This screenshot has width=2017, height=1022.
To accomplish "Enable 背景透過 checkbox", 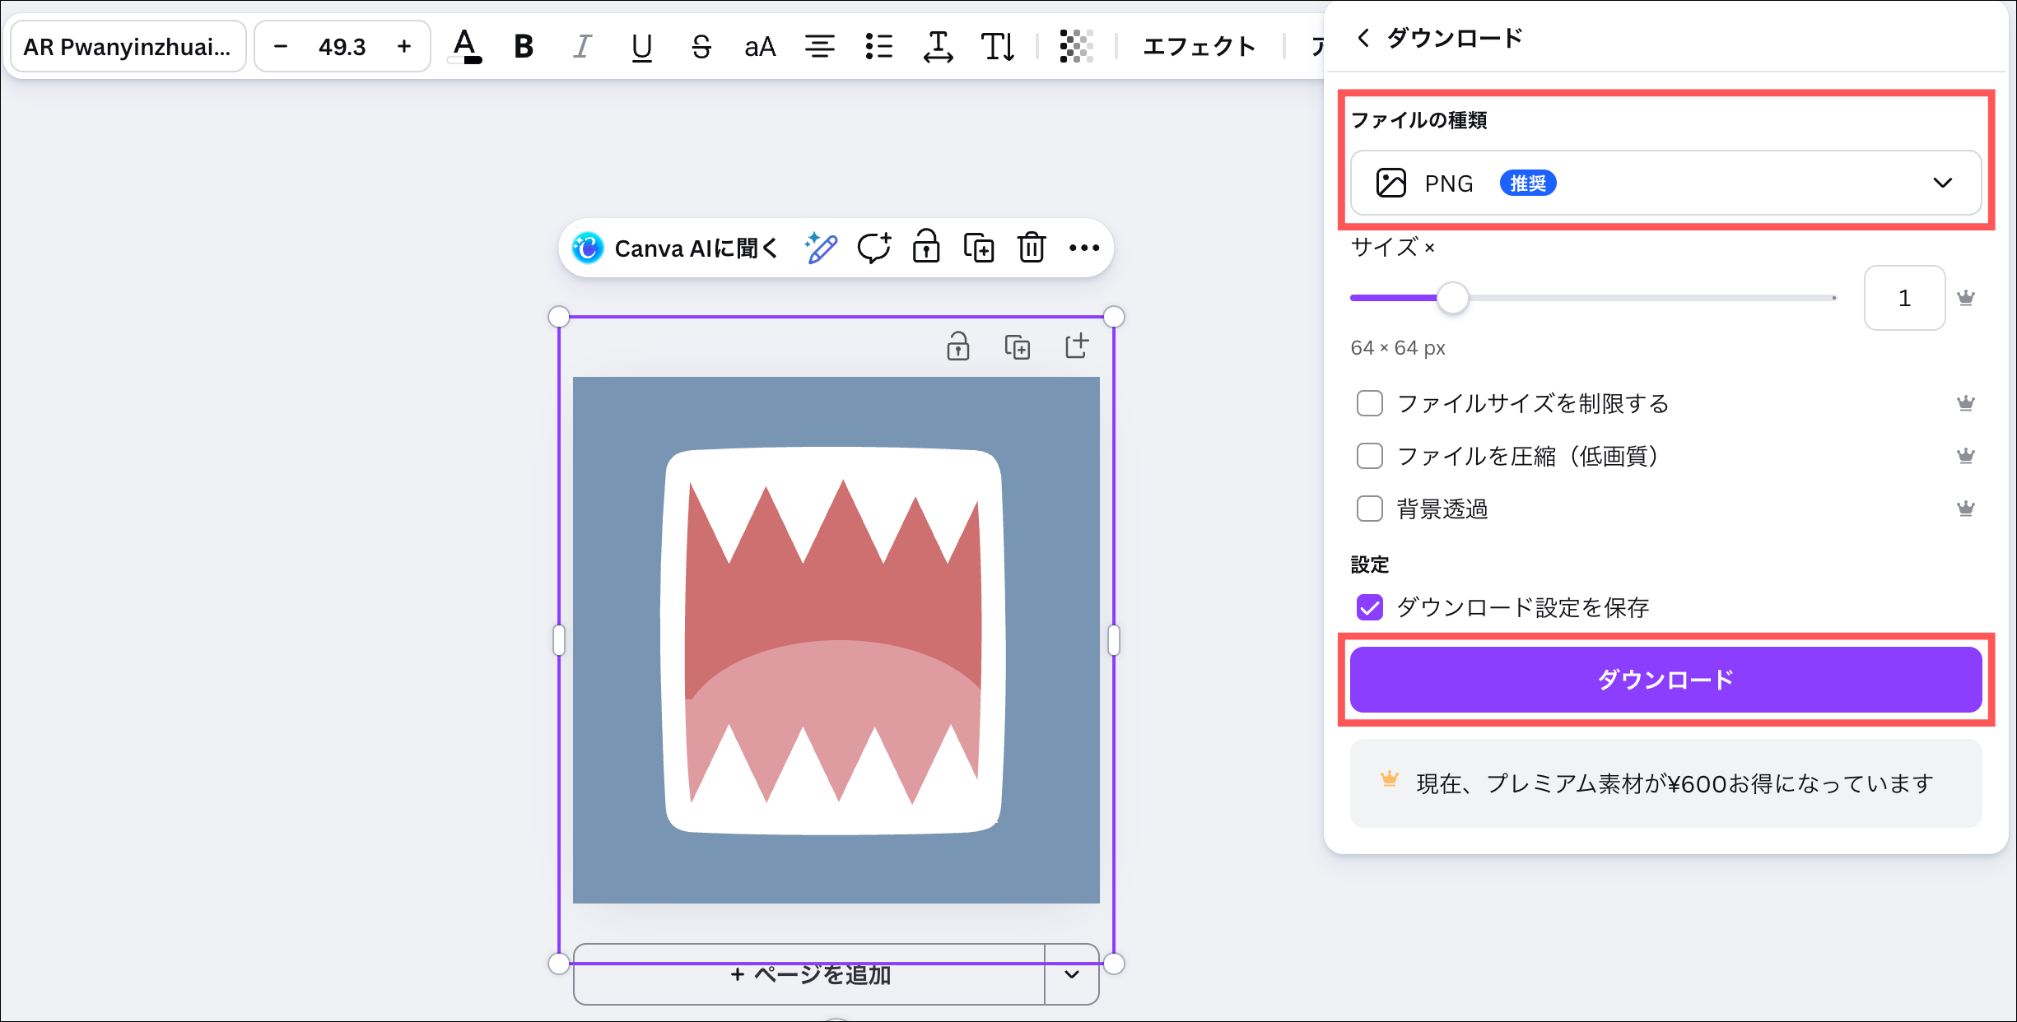I will pos(1370,509).
